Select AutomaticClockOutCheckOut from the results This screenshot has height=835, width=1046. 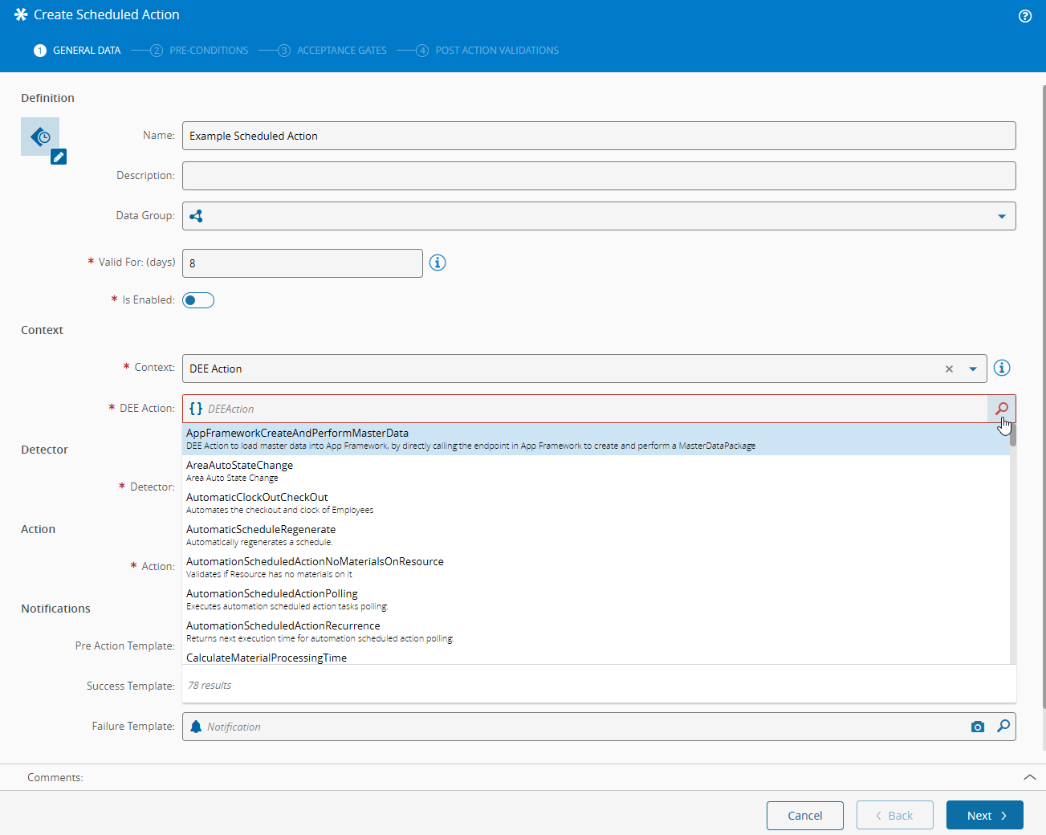(x=257, y=503)
